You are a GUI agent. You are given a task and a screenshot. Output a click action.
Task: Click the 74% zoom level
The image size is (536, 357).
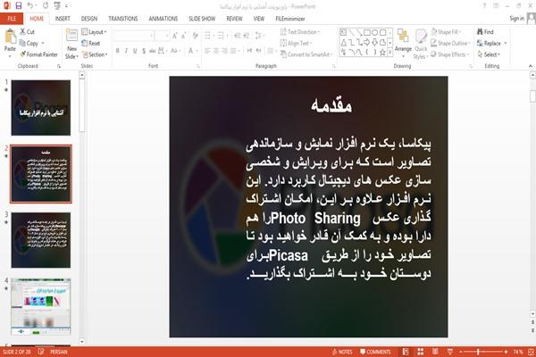point(517,352)
